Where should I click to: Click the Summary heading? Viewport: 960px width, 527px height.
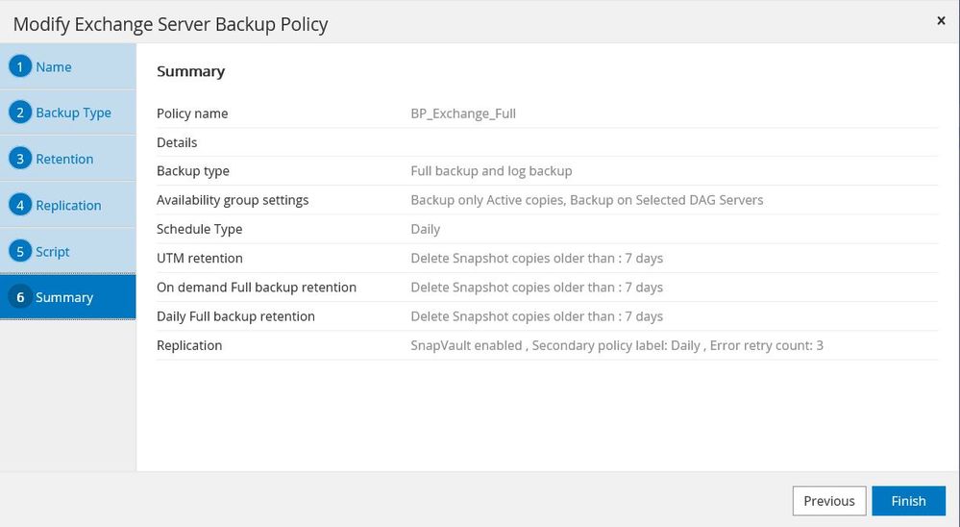(x=190, y=71)
